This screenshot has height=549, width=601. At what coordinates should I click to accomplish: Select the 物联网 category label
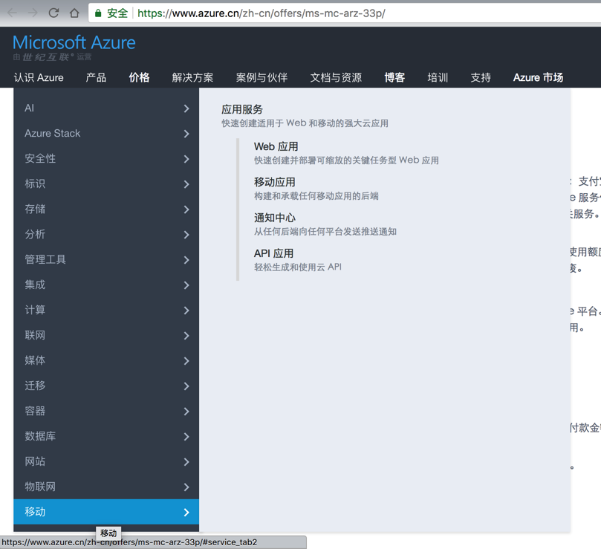[x=40, y=487]
